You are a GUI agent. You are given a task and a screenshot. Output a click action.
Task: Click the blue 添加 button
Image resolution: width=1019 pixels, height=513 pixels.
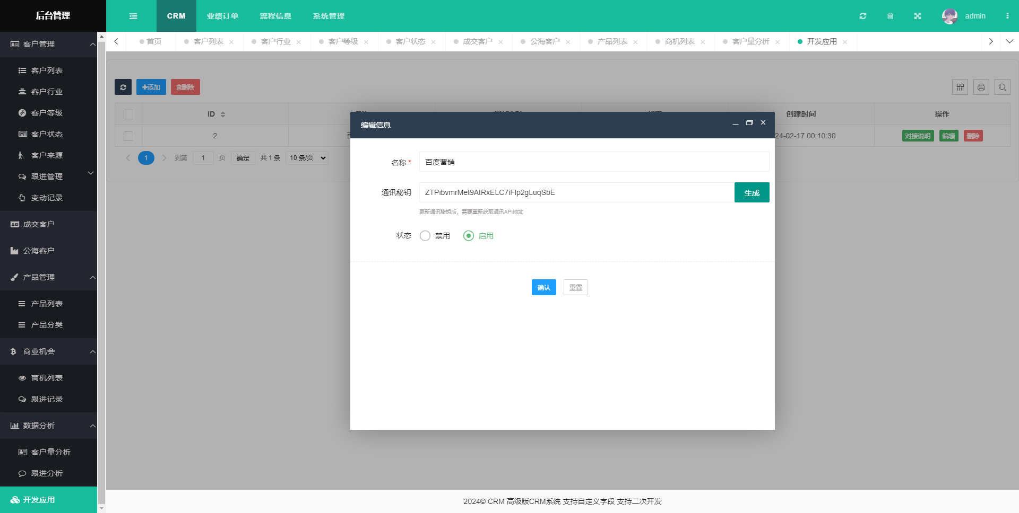(x=151, y=87)
